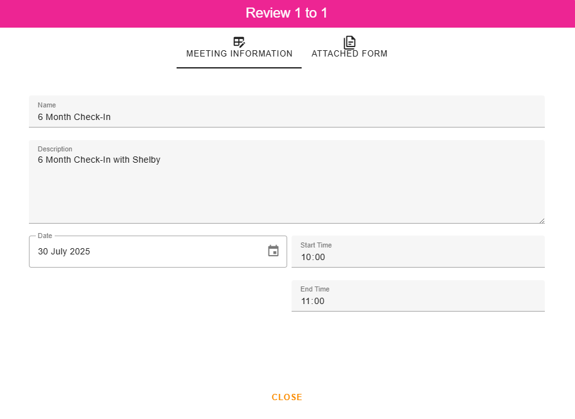
Task: Click empty area inside the Description box
Action: click(287, 195)
